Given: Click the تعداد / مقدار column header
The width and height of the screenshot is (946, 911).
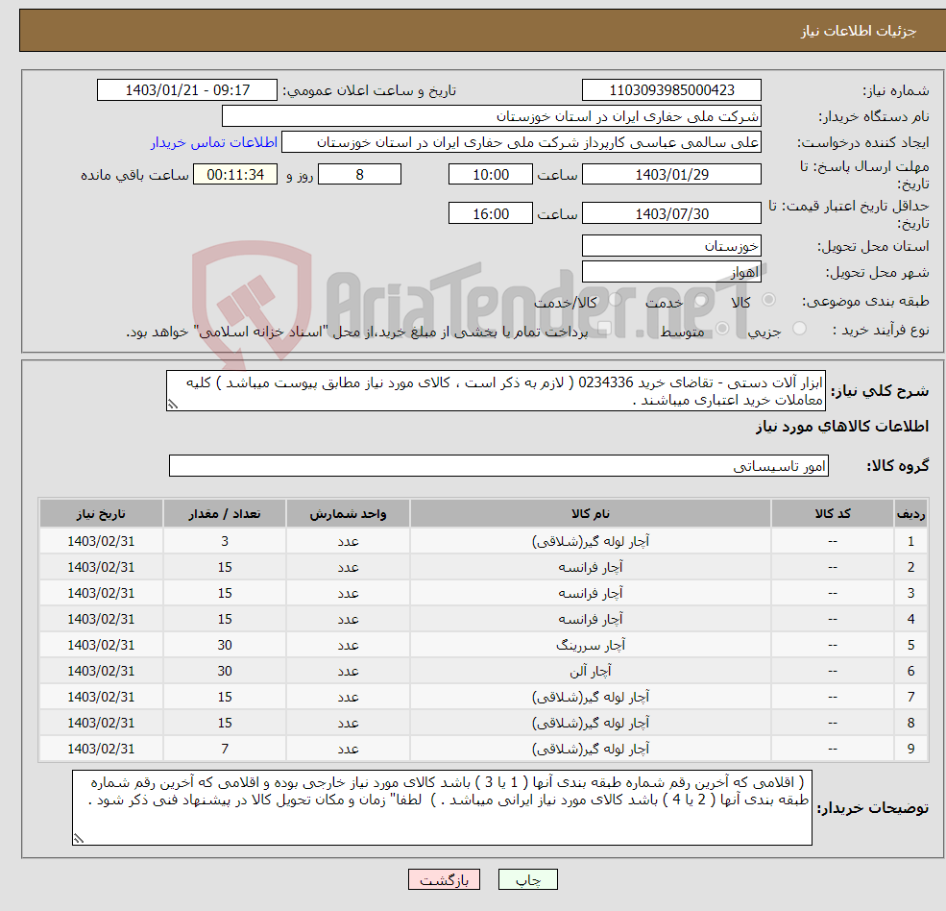Looking at the screenshot, I should click(225, 514).
